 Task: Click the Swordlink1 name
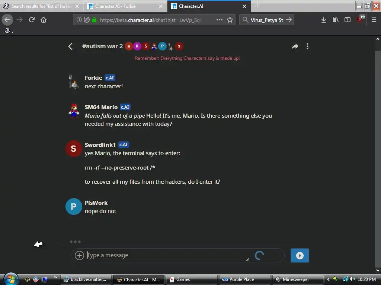pyautogui.click(x=100, y=145)
